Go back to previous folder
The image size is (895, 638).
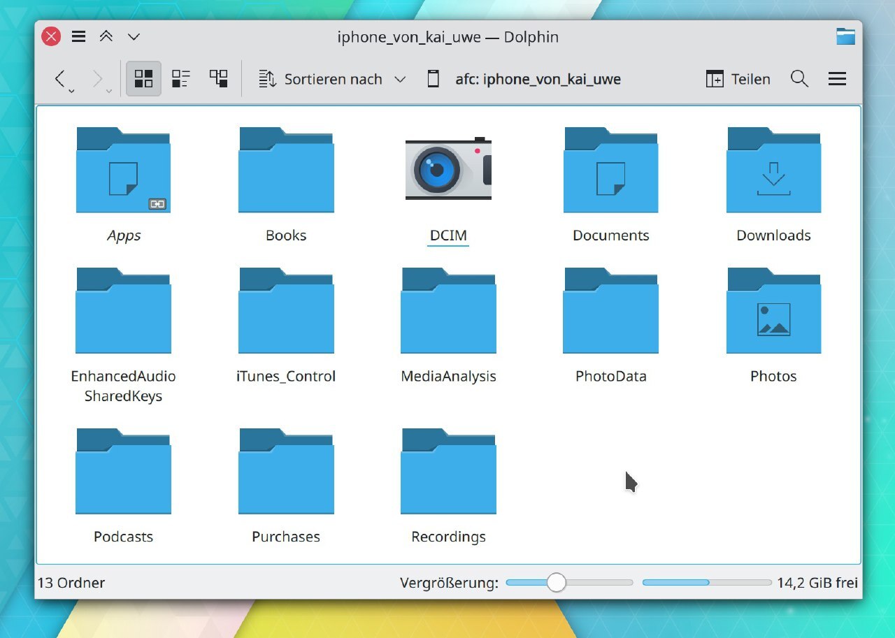(x=61, y=79)
